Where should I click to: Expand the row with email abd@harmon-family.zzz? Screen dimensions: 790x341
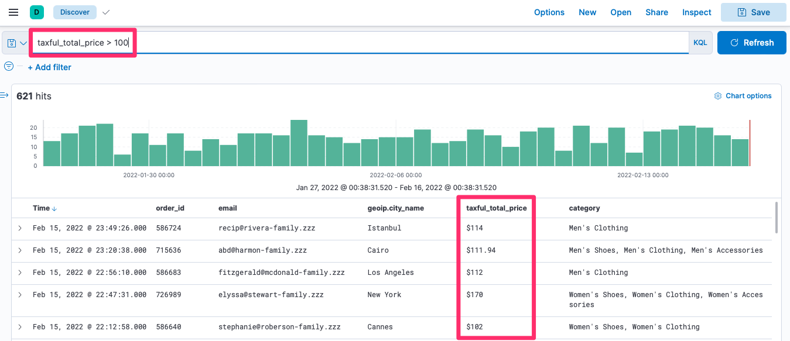pos(20,250)
